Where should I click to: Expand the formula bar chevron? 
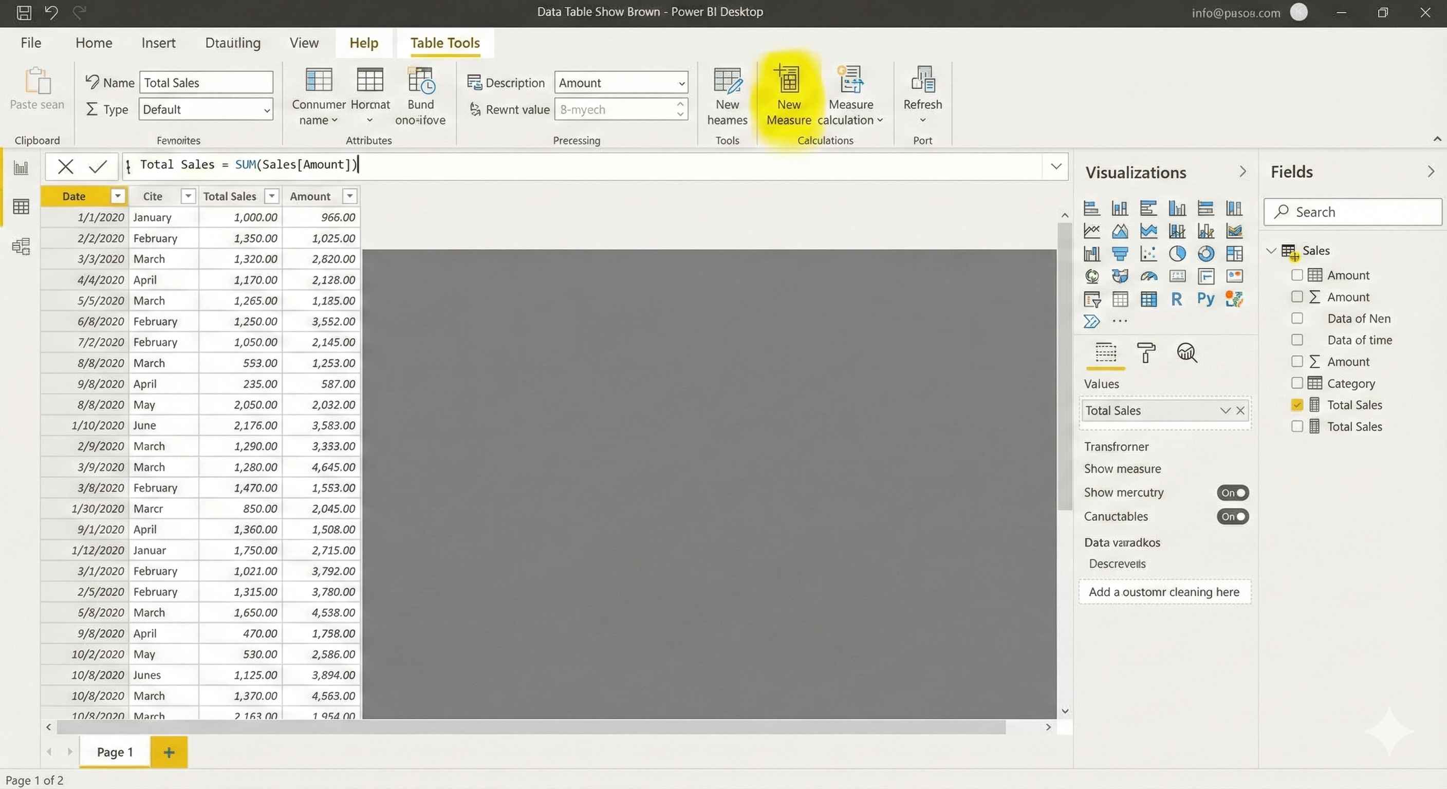click(x=1055, y=166)
